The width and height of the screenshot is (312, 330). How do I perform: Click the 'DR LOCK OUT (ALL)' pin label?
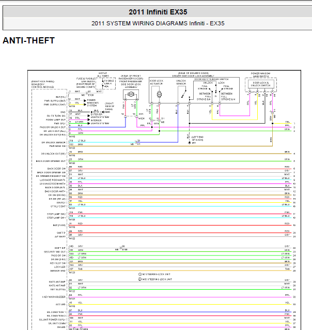(x=55, y=131)
